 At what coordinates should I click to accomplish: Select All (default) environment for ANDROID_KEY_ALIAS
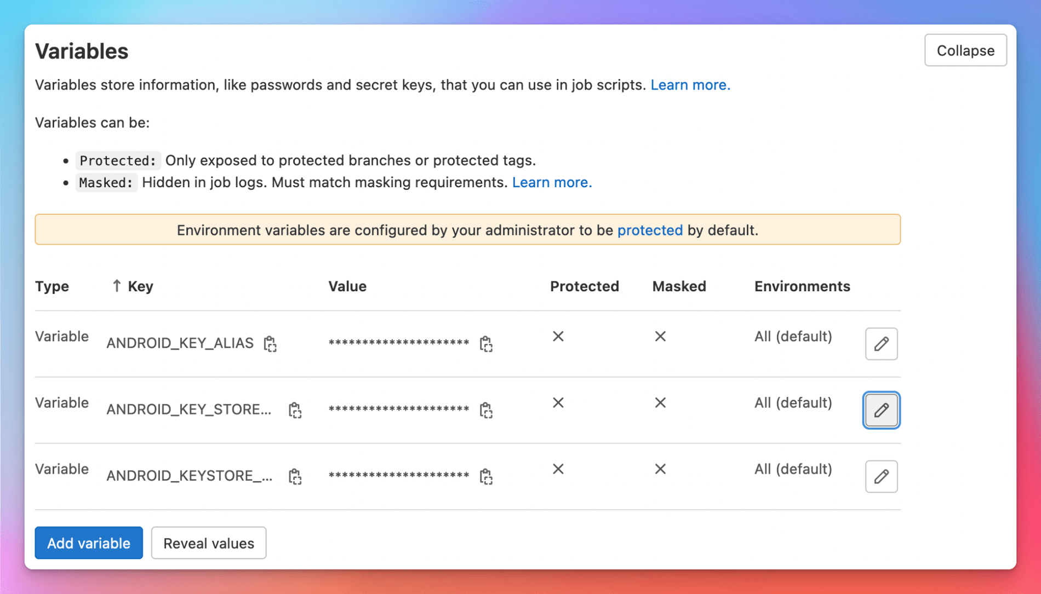pos(793,336)
